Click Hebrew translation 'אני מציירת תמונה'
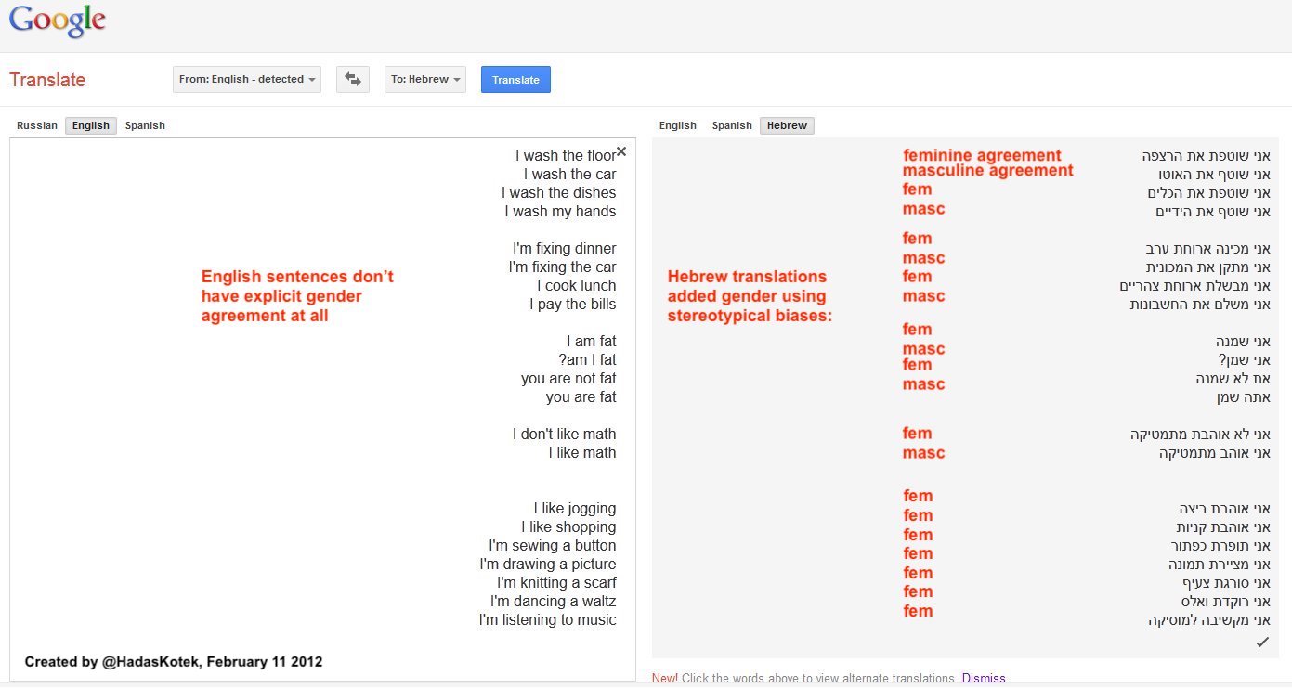The image size is (1292, 689). (x=1220, y=565)
